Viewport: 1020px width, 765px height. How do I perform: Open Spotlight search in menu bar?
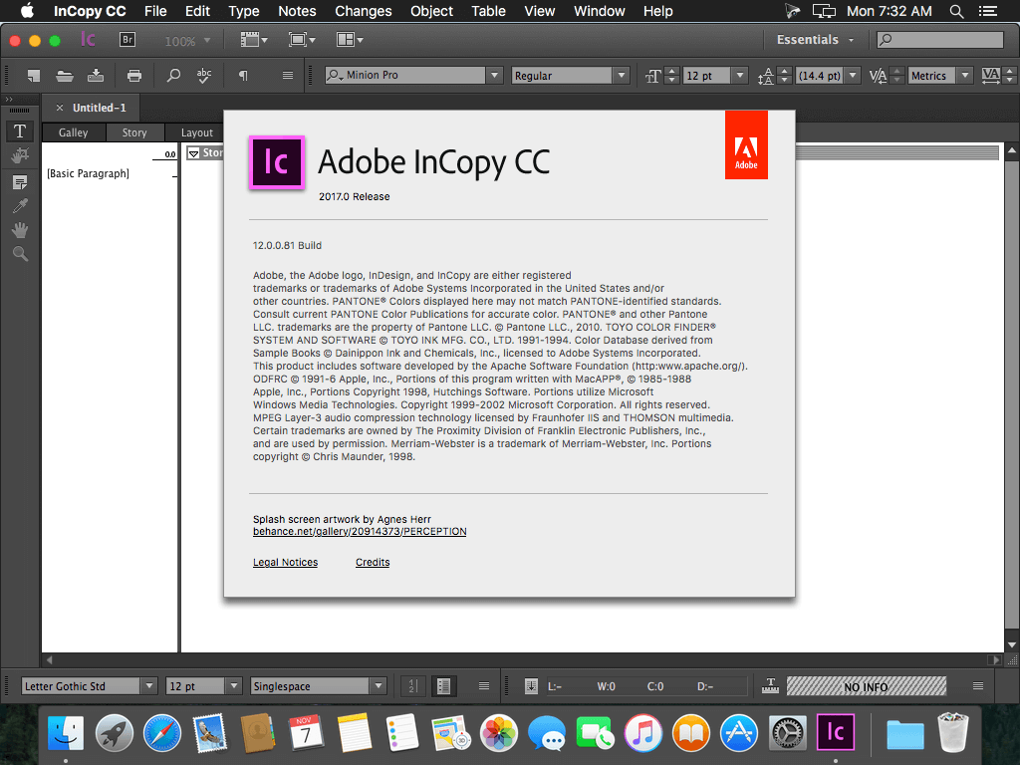pyautogui.click(x=956, y=11)
